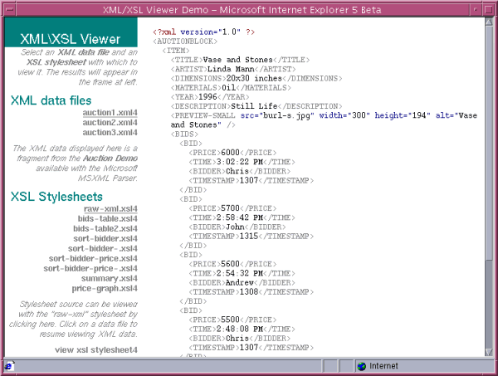498x376 pixels.
Task: Open the auction2.xml data file link
Action: click(x=110, y=123)
